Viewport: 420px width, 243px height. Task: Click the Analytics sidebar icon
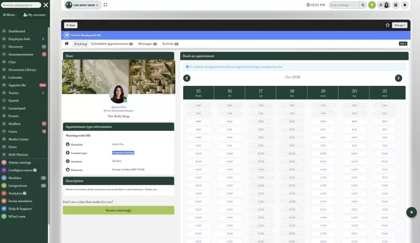point(4,193)
